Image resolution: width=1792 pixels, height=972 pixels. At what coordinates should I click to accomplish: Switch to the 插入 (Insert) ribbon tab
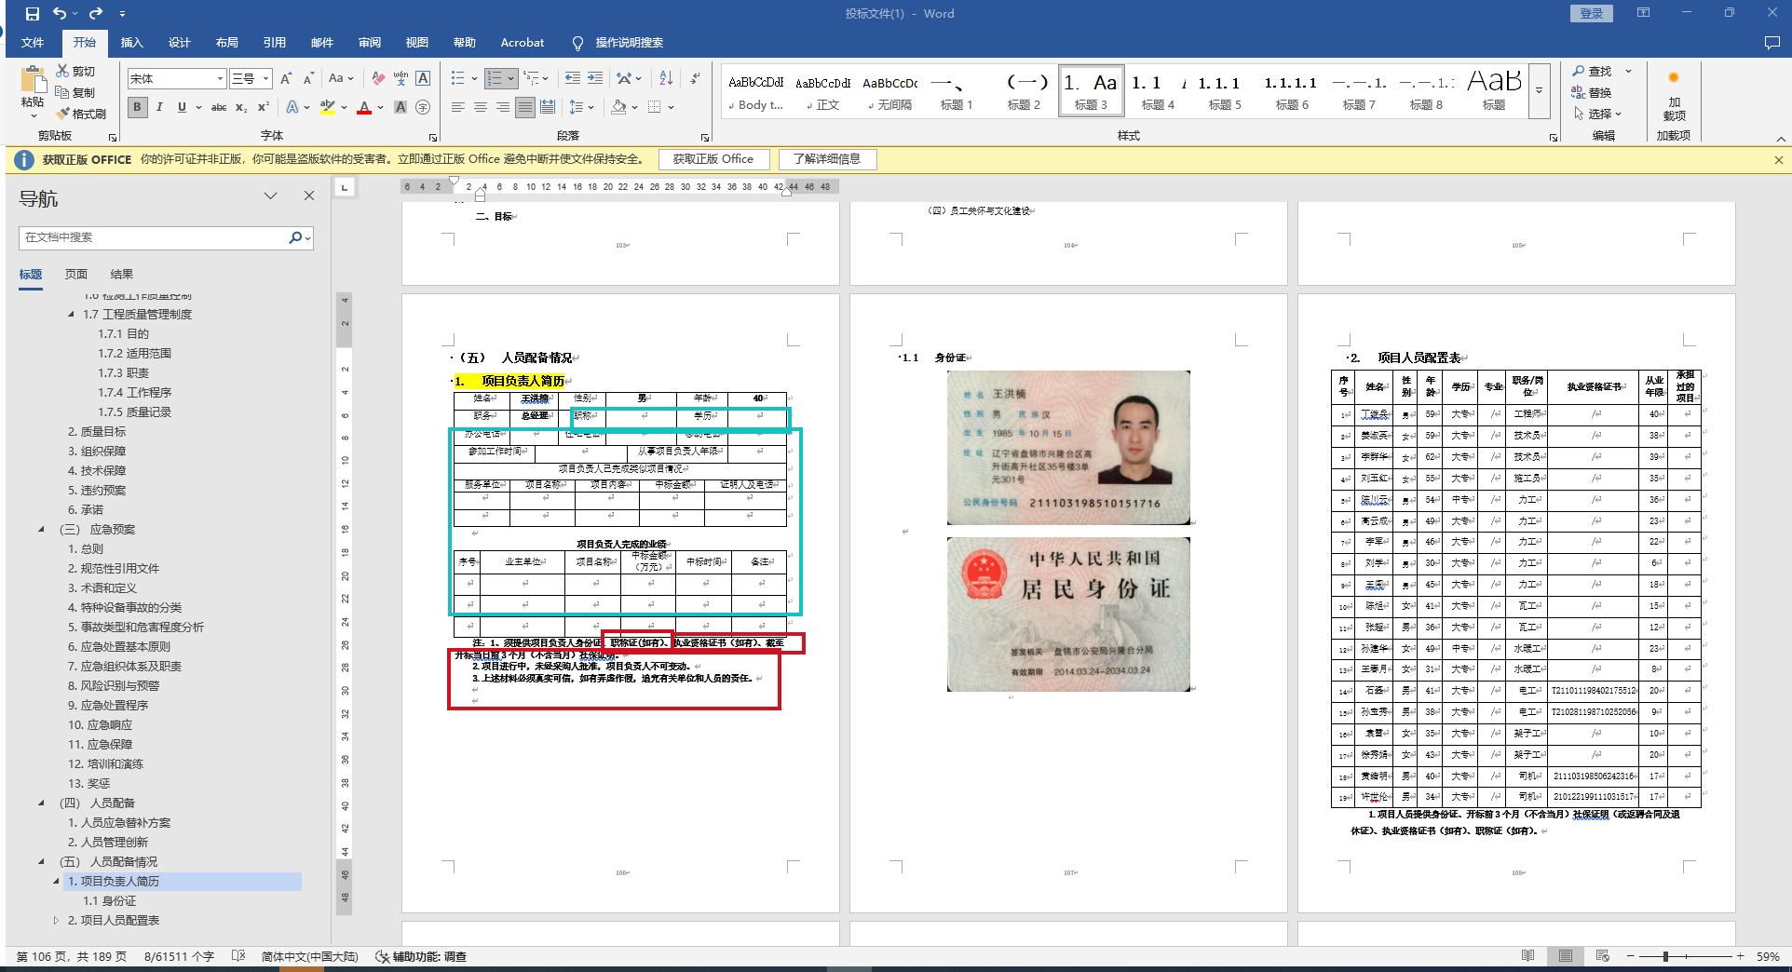(132, 43)
